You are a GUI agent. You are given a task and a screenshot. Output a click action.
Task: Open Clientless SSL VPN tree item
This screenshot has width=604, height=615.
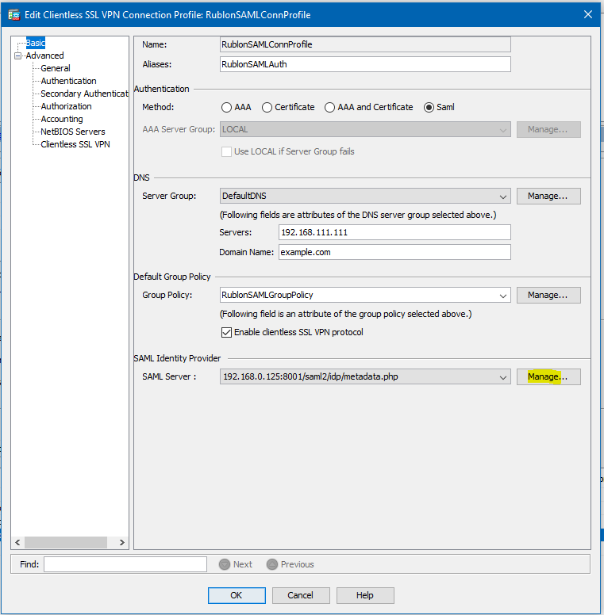[75, 144]
